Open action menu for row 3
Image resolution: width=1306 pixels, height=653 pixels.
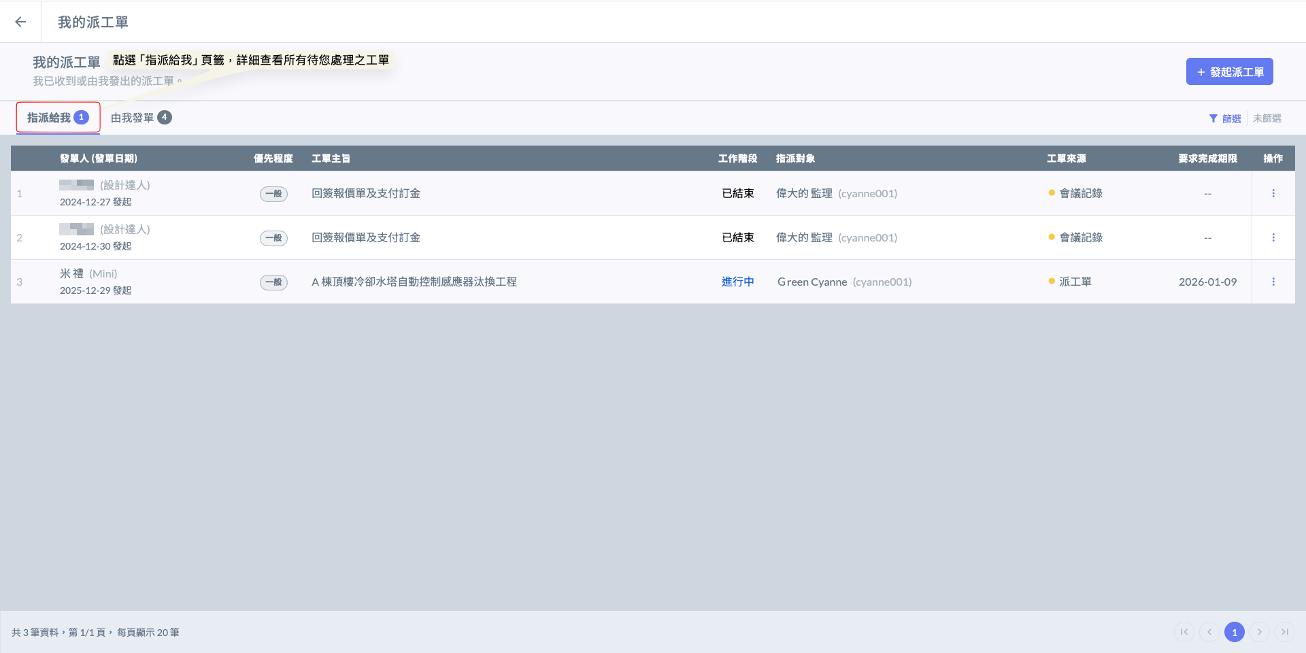pyautogui.click(x=1273, y=282)
